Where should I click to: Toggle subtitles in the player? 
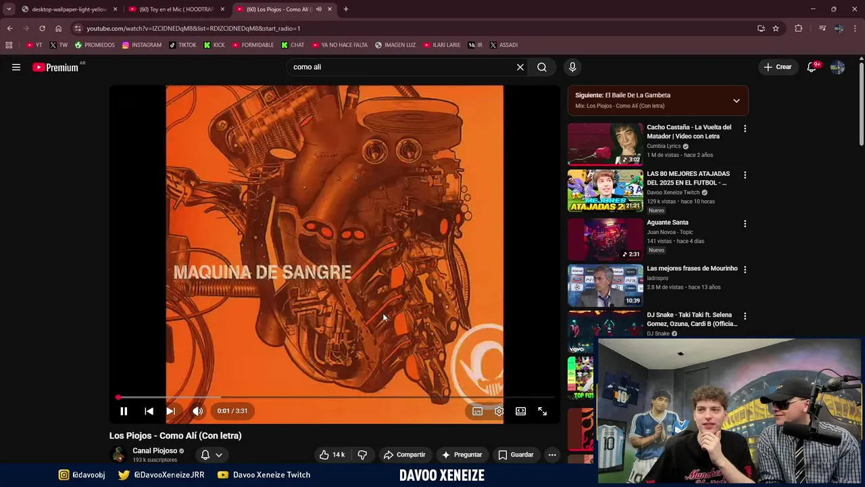pyautogui.click(x=477, y=411)
